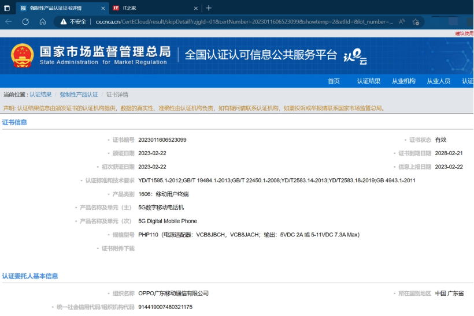Click the national emblem logo

pos(23,55)
